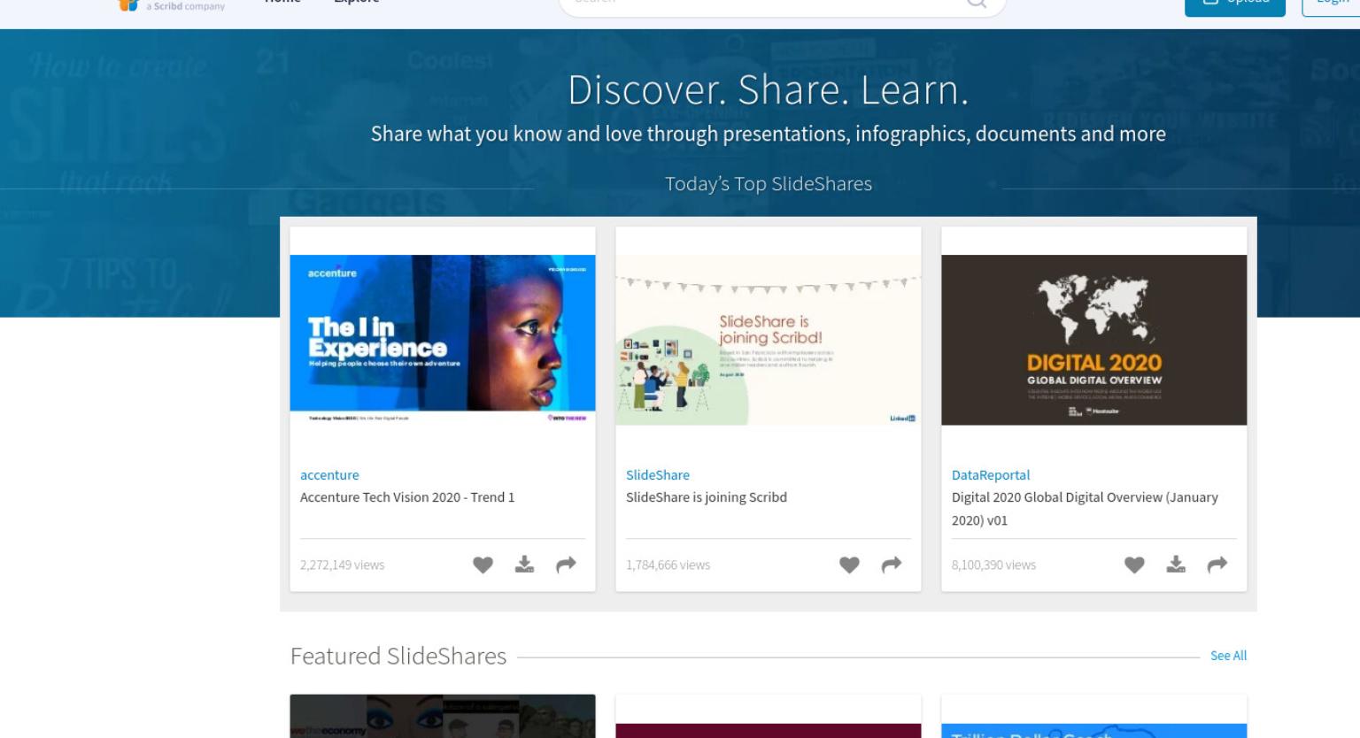
Task: Click the '1,784,666 views' count
Action: tap(668, 565)
